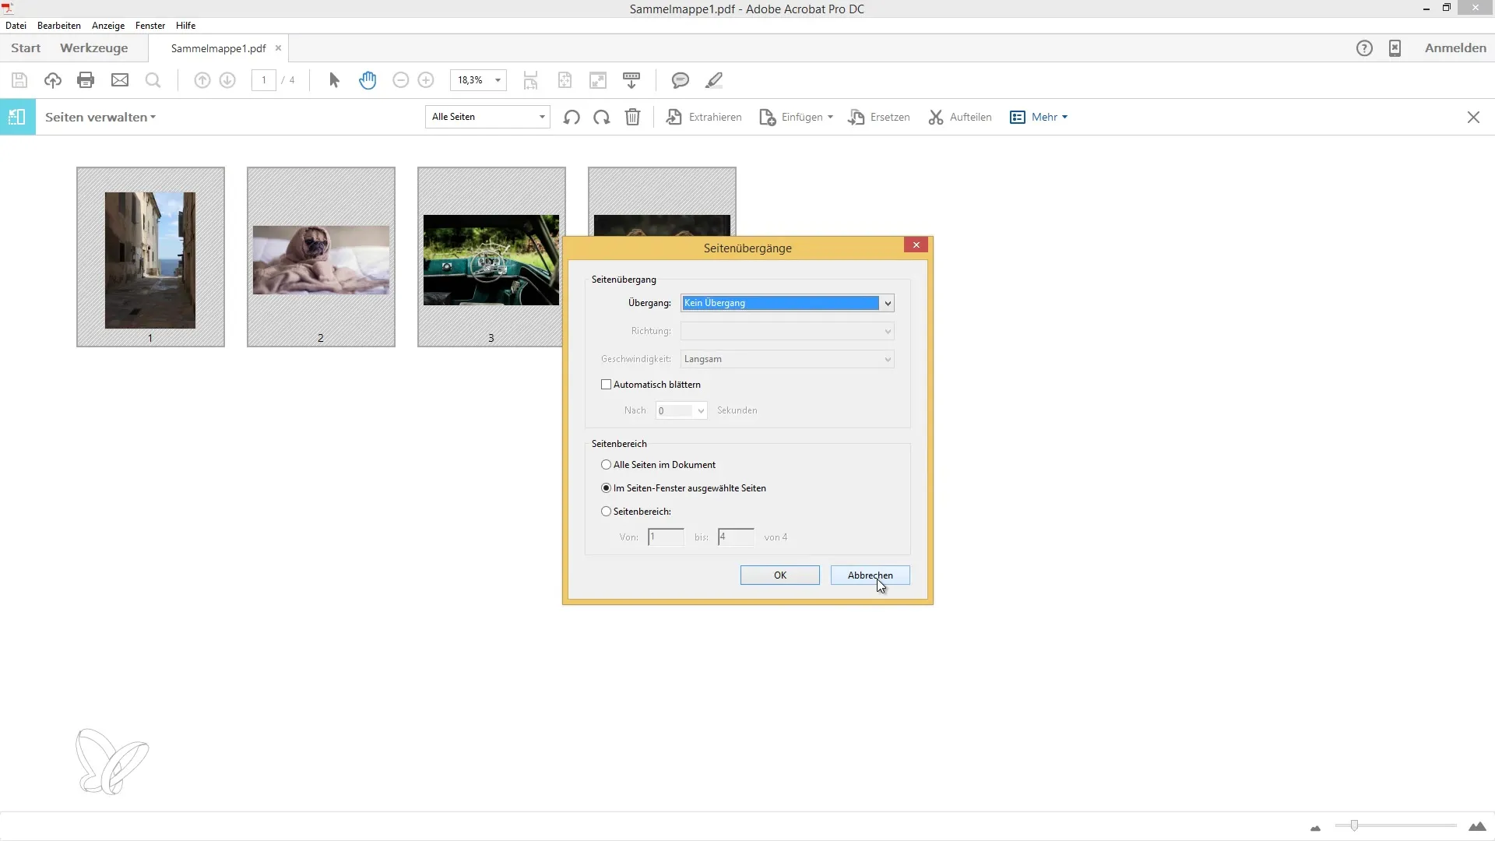The width and height of the screenshot is (1495, 841).
Task: Rotate pages counterclockwise icon
Action: point(572,118)
